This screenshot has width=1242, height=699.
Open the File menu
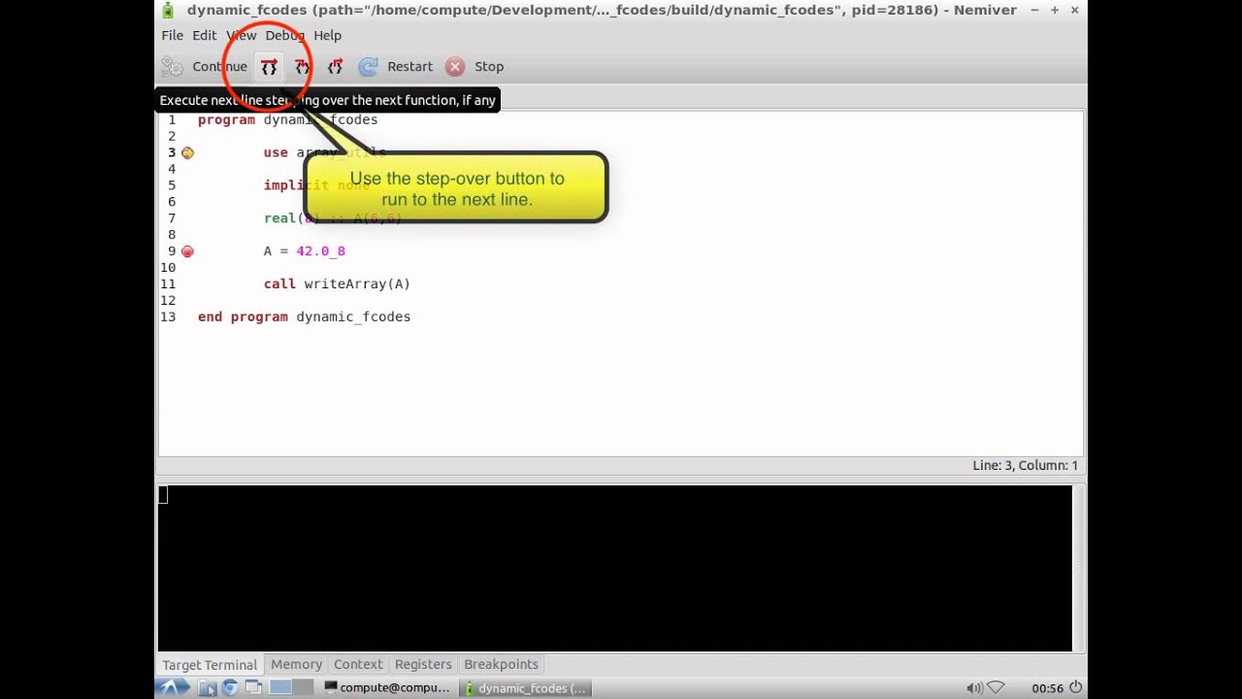(x=172, y=35)
